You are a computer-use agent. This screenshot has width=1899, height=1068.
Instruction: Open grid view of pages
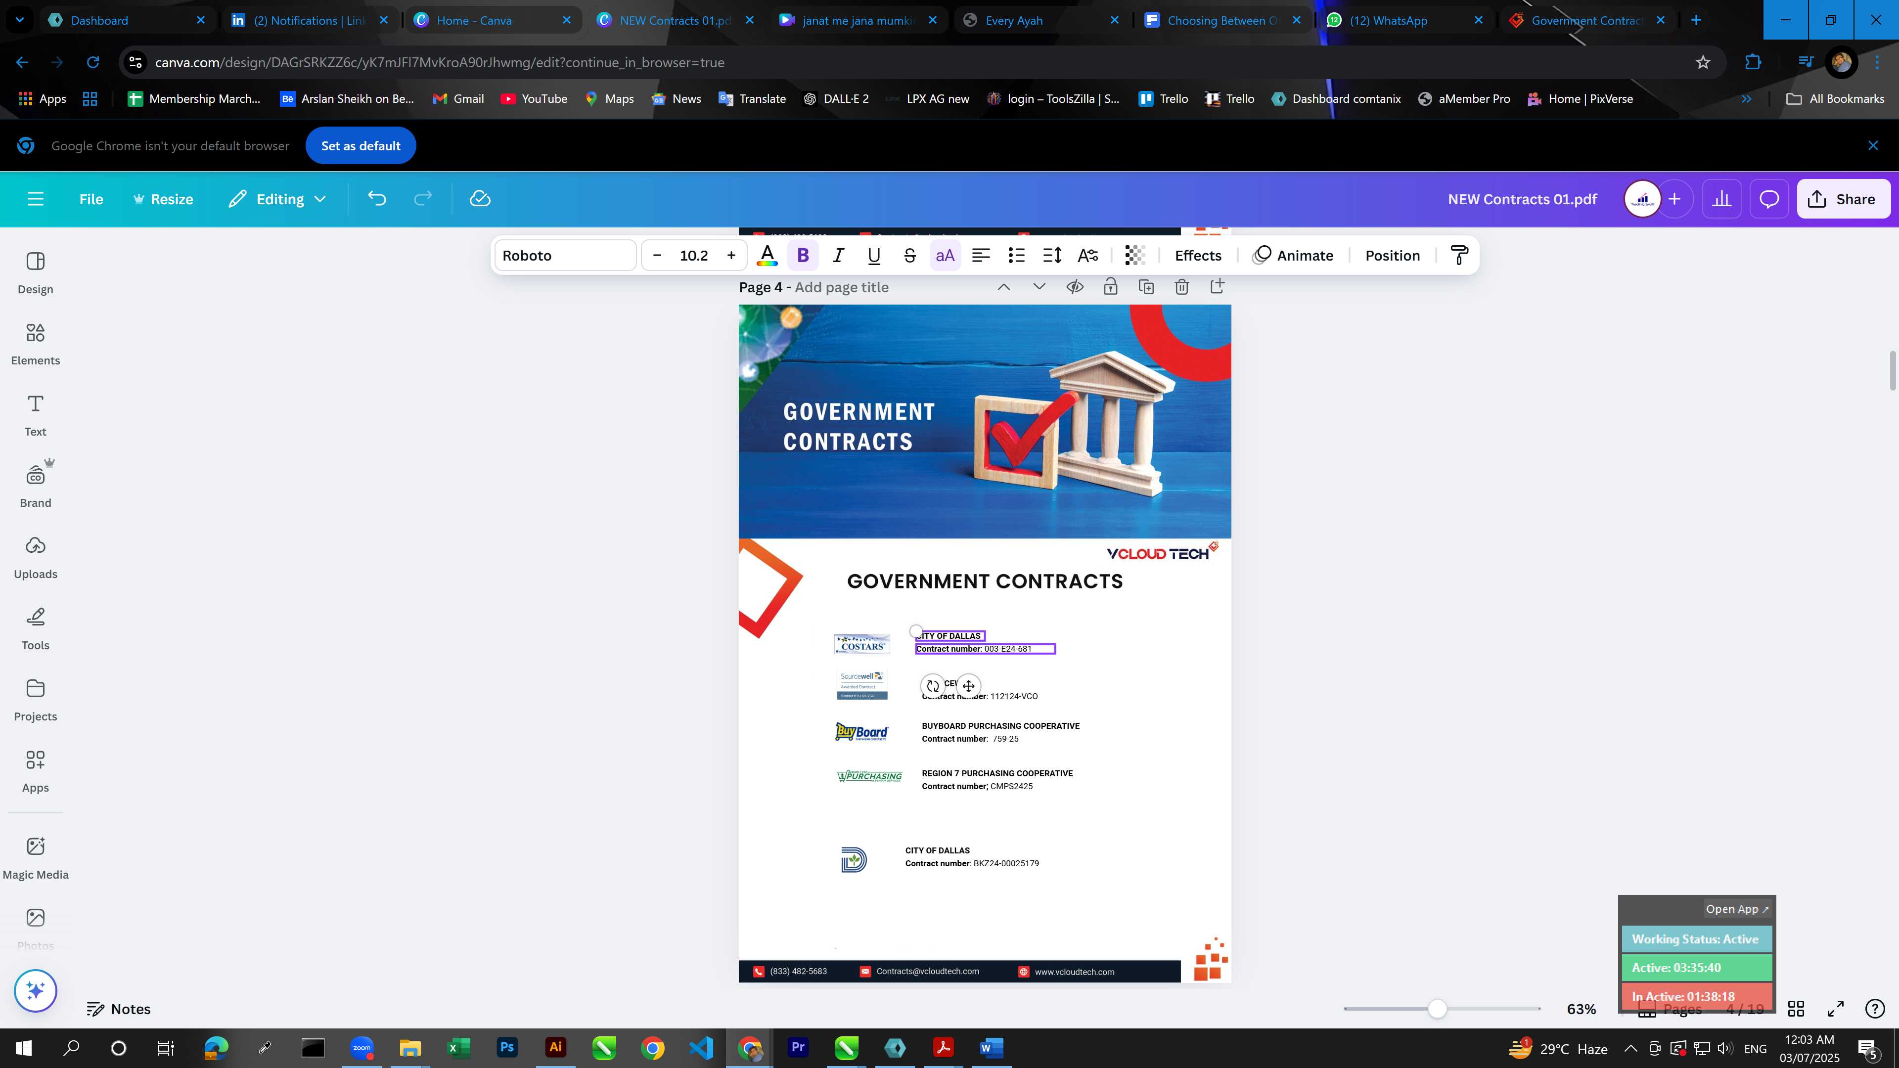point(1796,1009)
